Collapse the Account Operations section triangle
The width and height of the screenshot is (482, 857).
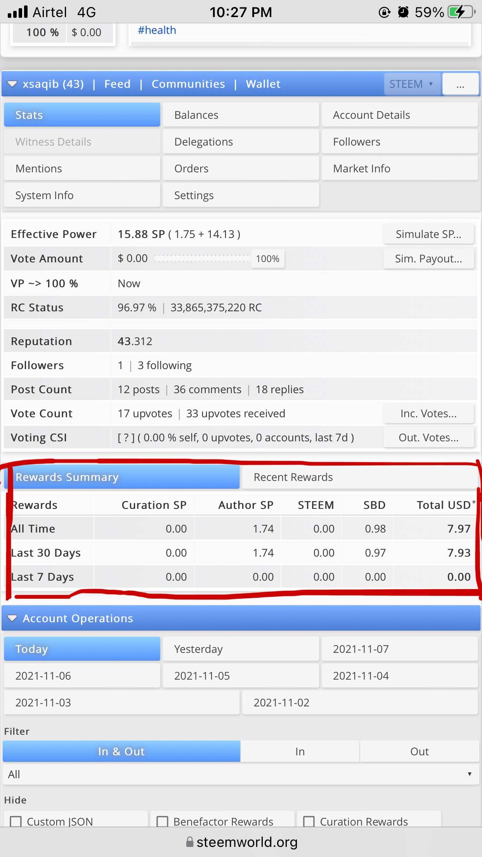click(x=12, y=618)
